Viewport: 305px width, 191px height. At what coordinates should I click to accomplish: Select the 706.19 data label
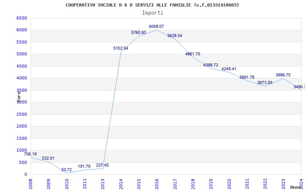[30, 154]
